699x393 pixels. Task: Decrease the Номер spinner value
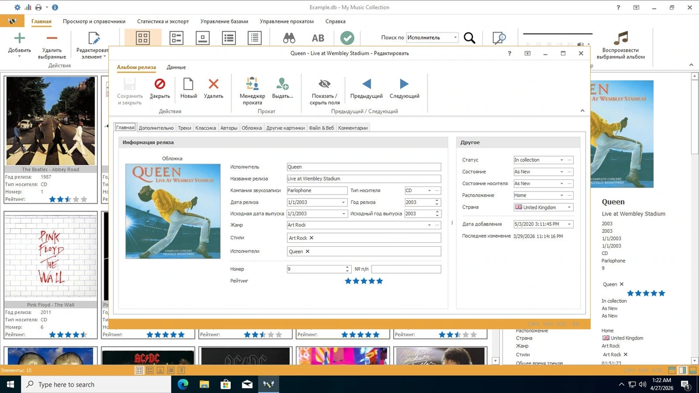tap(348, 271)
